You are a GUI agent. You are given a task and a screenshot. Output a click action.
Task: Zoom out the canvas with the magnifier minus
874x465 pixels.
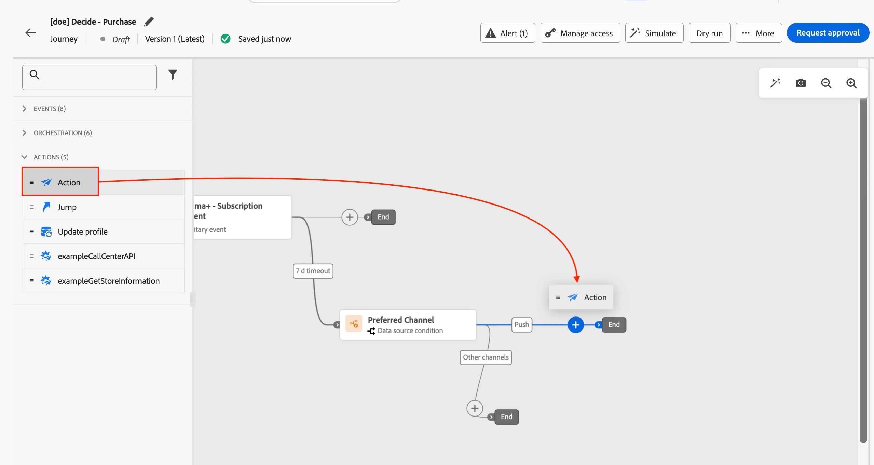(x=826, y=83)
